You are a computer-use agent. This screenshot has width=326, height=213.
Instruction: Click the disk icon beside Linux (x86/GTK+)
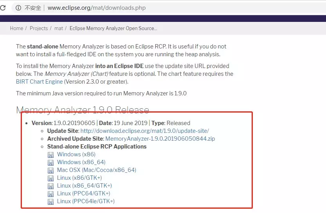pyautogui.click(x=50, y=178)
